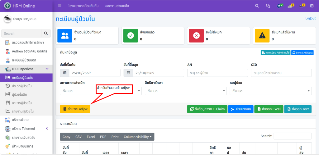The width and height of the screenshot is (319, 155).
Task: Click the table Search input
Action: click(293, 136)
